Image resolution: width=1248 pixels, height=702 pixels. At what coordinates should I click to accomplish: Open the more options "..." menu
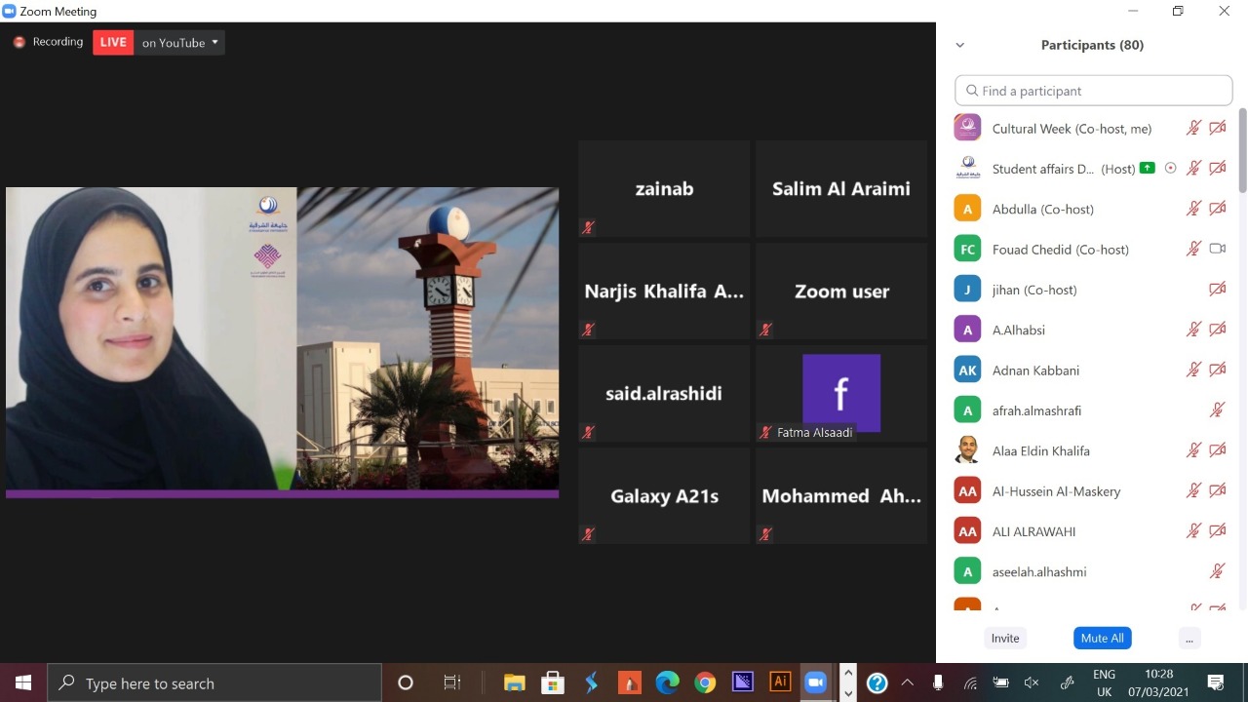point(1188,638)
